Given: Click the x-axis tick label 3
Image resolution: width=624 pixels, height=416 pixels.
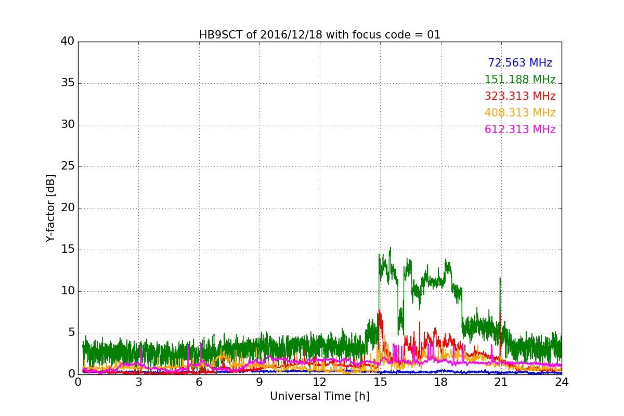Looking at the screenshot, I should pyautogui.click(x=138, y=382).
